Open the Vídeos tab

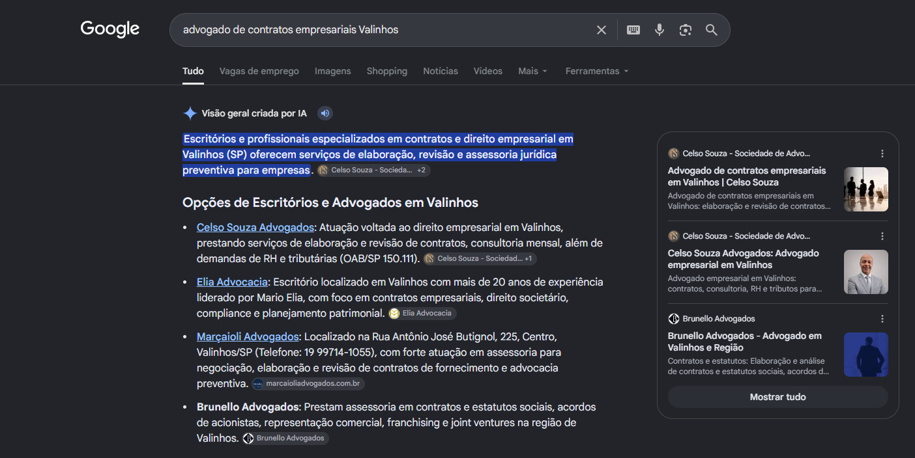(x=488, y=71)
